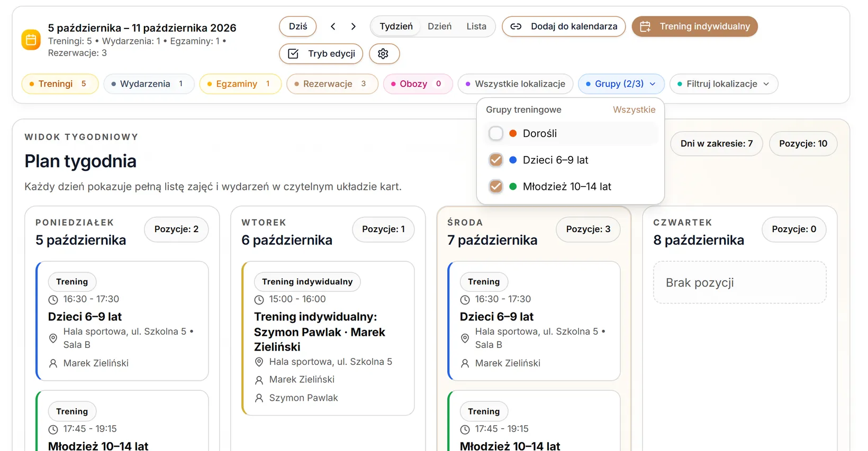The height and width of the screenshot is (451, 868).
Task: Click the Trening indywidualny button
Action: 695,26
